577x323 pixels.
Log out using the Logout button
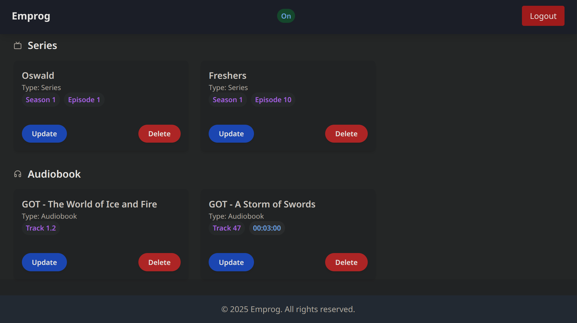pos(543,16)
